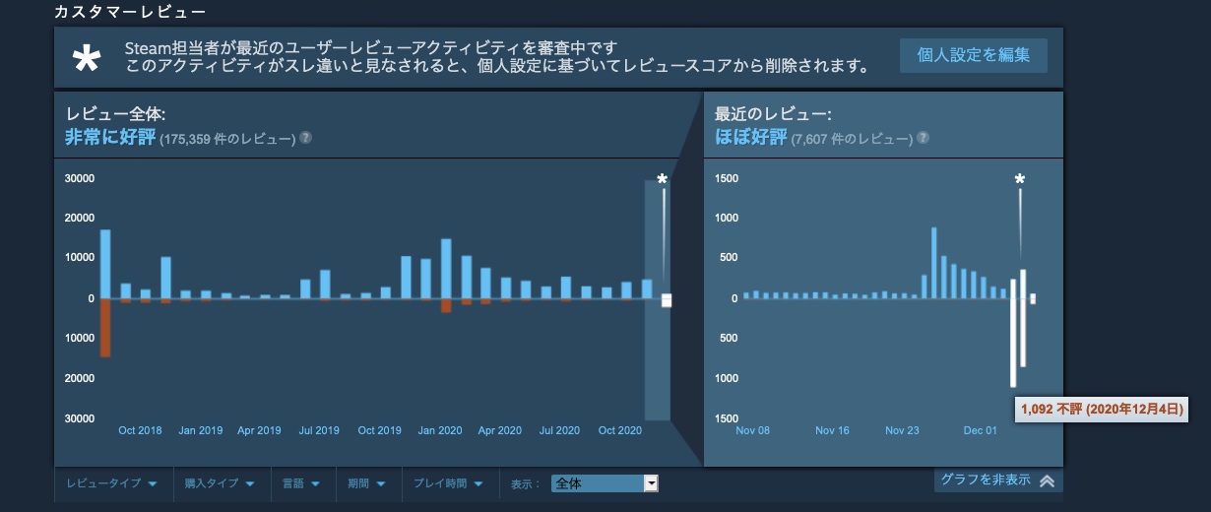Click the 1,092 不評 tooltip label
Viewport: 1211px width, 512px height.
tap(1100, 409)
